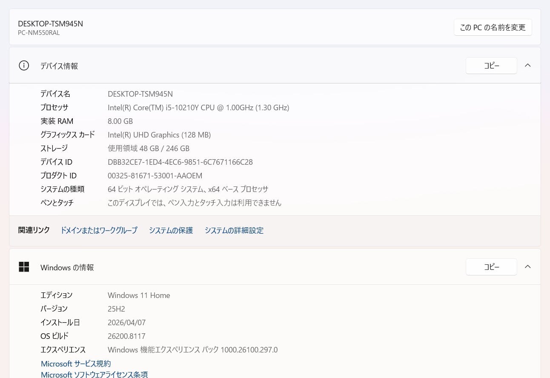Image resolution: width=550 pixels, height=378 pixels.
Task: Click the ペンとタッチ label
Action: pyautogui.click(x=57, y=203)
